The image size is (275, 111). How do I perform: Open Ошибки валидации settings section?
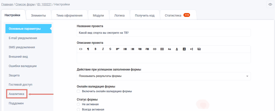(23, 66)
